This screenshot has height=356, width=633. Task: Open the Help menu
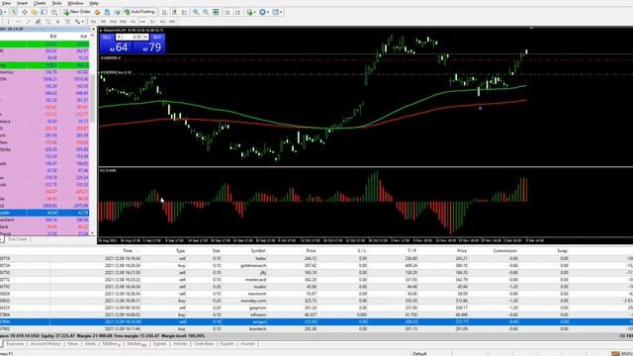tap(94, 3)
